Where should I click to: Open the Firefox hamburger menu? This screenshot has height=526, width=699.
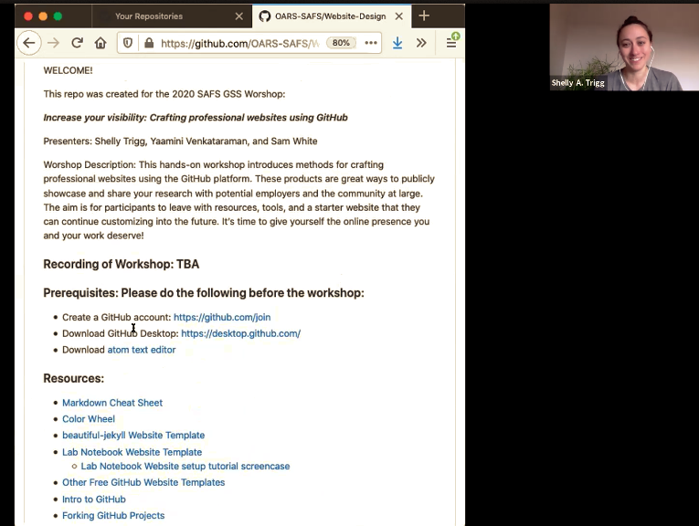[451, 43]
